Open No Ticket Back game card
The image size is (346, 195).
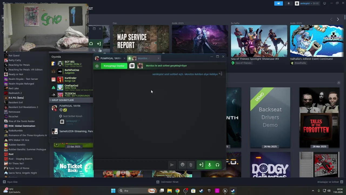[74, 164]
